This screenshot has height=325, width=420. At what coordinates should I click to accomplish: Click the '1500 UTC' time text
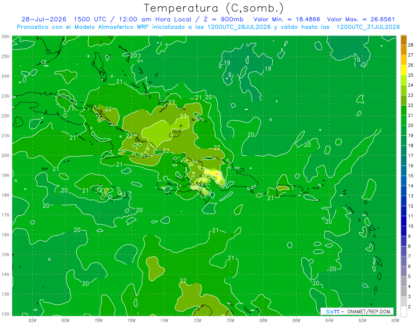pos(90,19)
